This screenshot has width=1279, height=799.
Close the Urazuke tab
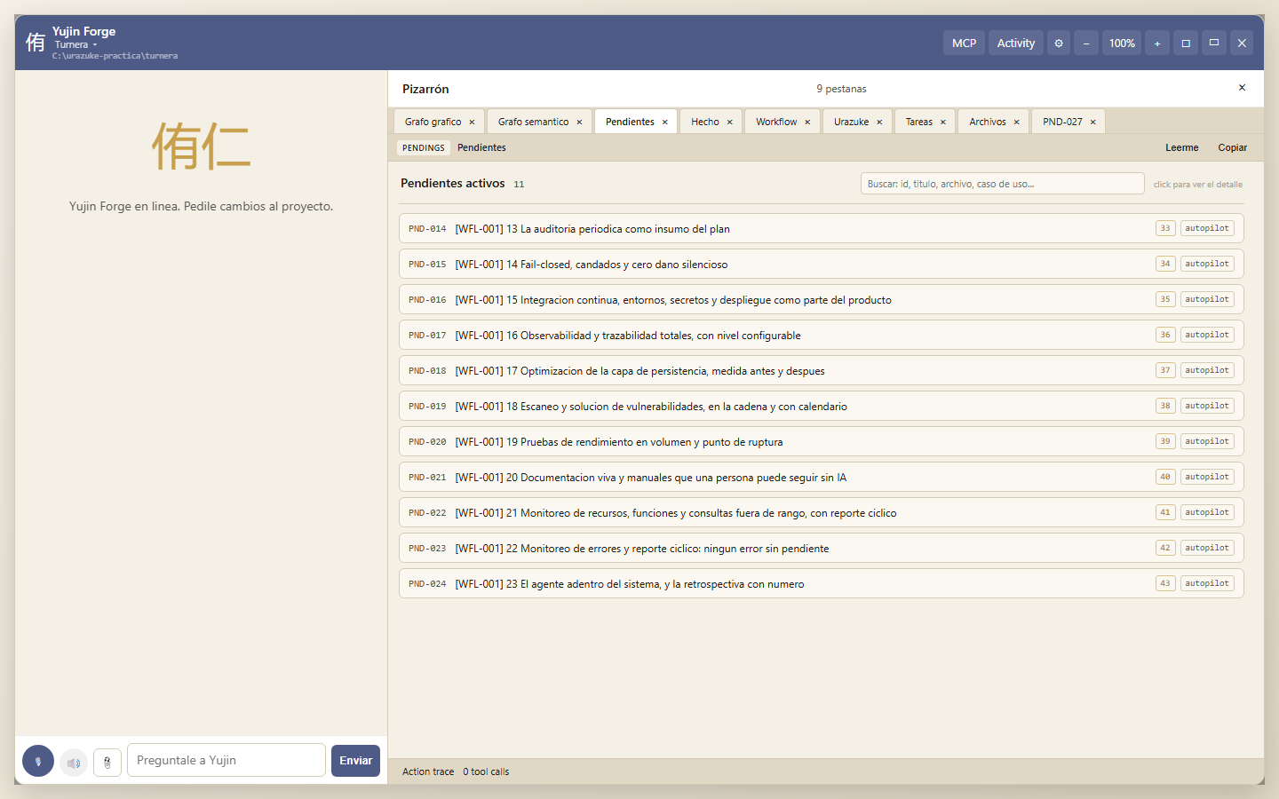879,122
